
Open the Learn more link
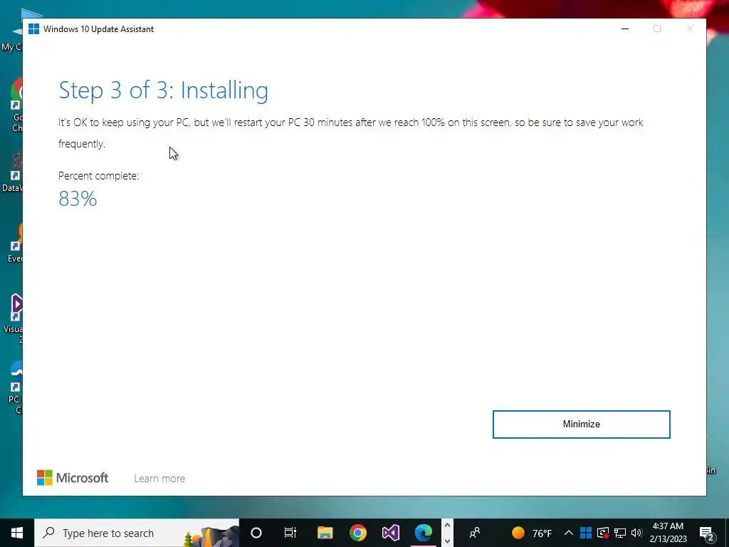[159, 478]
